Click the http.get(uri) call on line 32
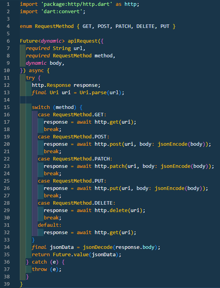The height and width of the screenshot is (288, 220). pos(114,233)
